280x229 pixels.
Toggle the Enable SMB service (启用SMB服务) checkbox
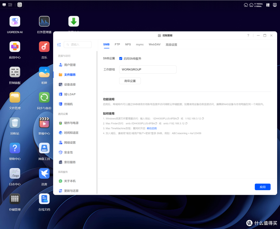pos(121,59)
